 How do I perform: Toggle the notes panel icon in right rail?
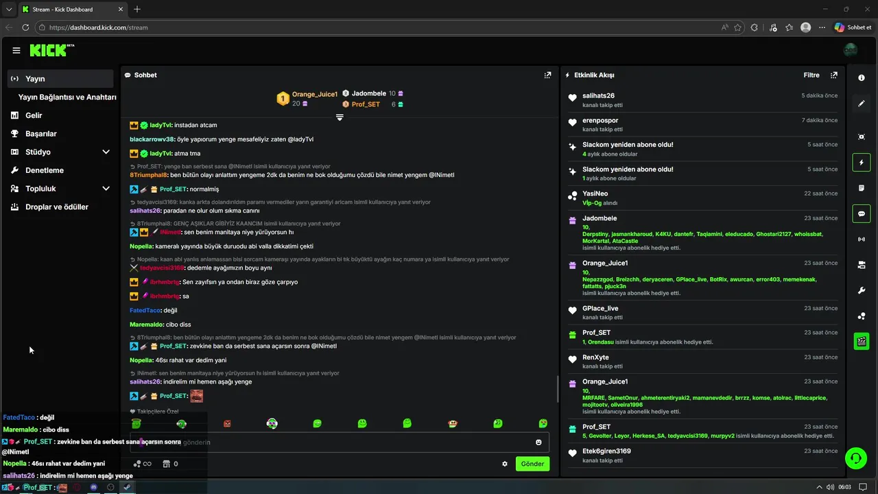coord(862,188)
